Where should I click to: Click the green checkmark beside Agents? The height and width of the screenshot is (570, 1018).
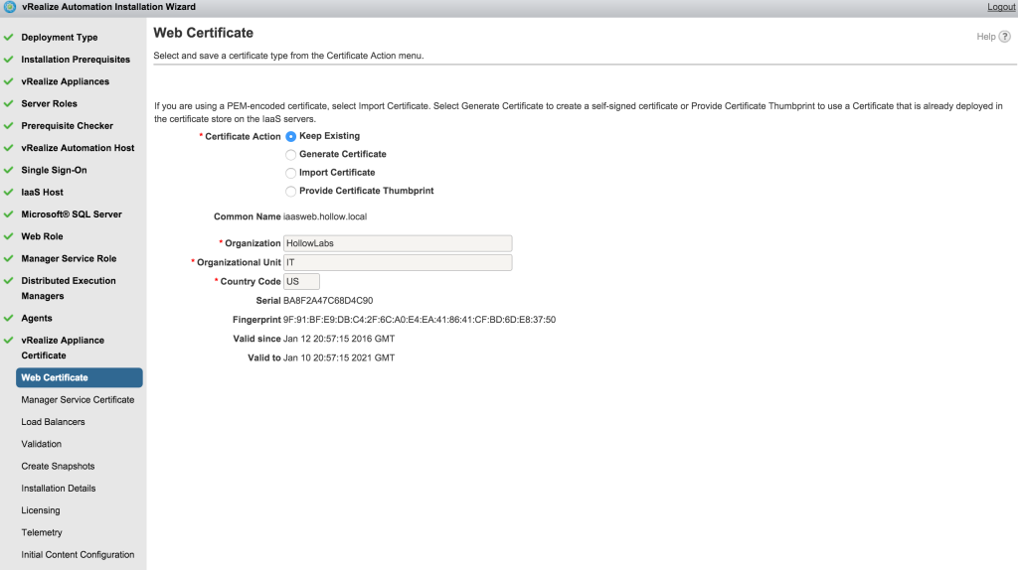pyautogui.click(x=9, y=319)
